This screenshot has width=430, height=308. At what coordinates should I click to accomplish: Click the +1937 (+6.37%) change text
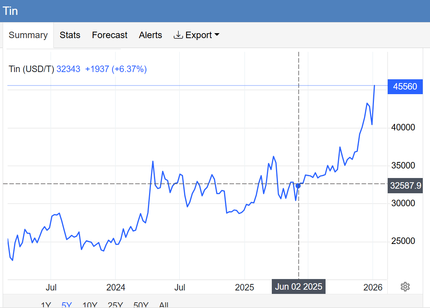point(116,69)
